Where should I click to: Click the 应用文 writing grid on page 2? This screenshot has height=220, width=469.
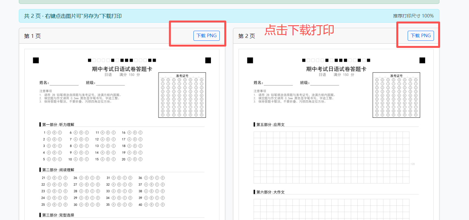(x=331, y=158)
